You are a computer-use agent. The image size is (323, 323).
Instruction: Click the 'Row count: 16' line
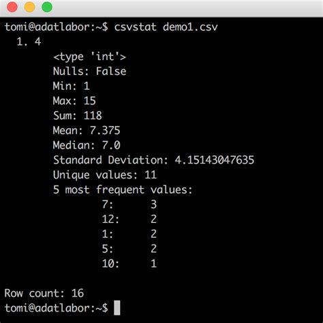(44, 293)
